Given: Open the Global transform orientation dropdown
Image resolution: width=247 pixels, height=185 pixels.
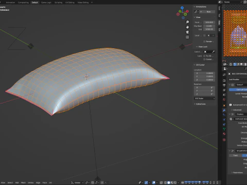Looking at the screenshot, I should 77,182.
